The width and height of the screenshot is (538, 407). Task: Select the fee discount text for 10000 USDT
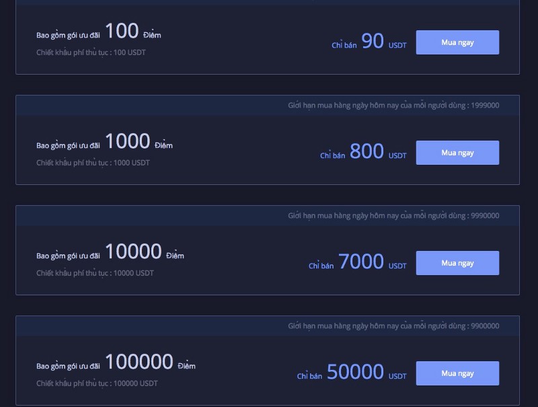tap(95, 273)
